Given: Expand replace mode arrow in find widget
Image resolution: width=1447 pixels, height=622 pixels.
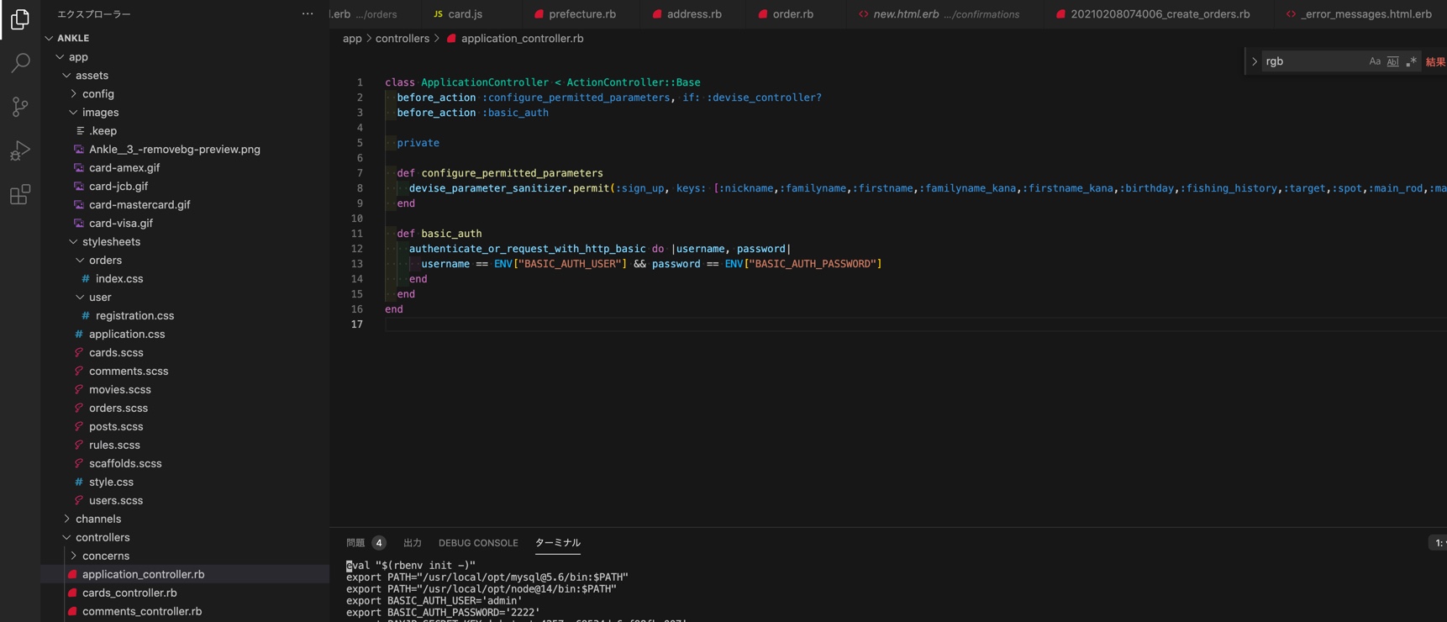Looking at the screenshot, I should pos(1254,61).
